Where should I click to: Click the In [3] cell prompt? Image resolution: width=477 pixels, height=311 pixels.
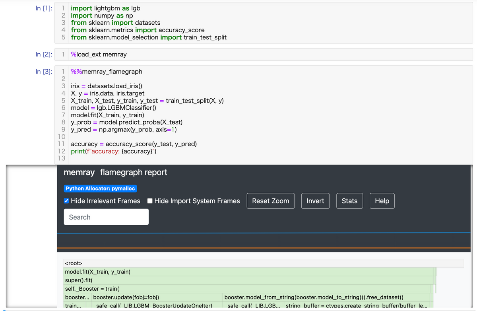pyautogui.click(x=44, y=72)
